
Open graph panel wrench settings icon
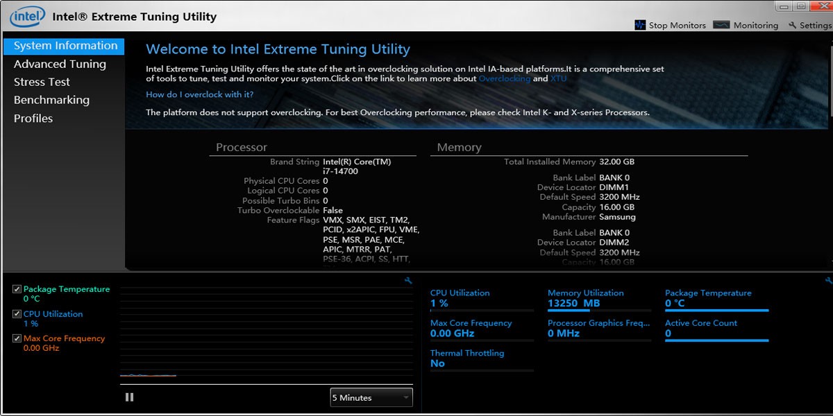[408, 280]
